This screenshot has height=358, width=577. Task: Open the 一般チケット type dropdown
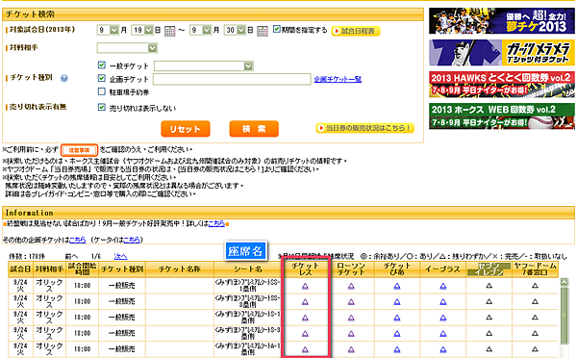tap(204, 66)
